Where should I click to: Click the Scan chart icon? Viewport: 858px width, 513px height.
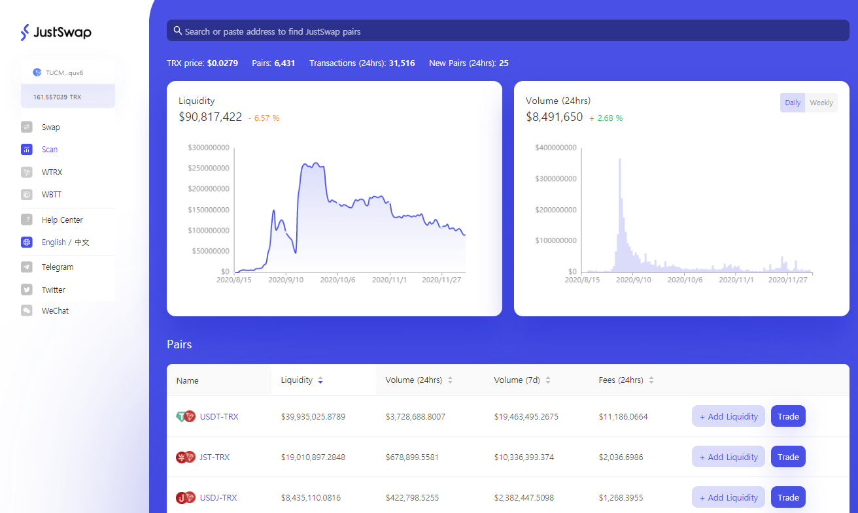coord(27,150)
